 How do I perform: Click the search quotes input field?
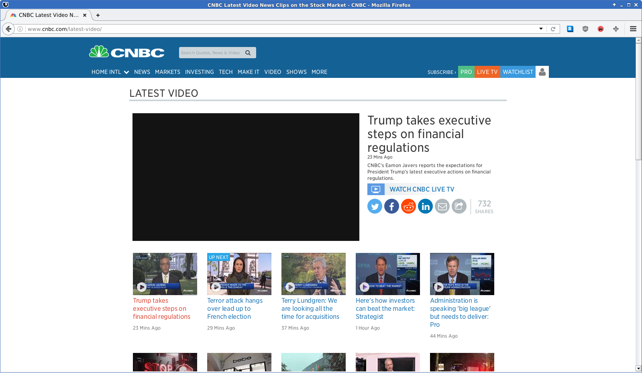click(x=211, y=53)
